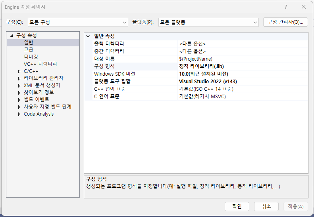Select the 라이브러리 관리자 tree label

point(44,78)
